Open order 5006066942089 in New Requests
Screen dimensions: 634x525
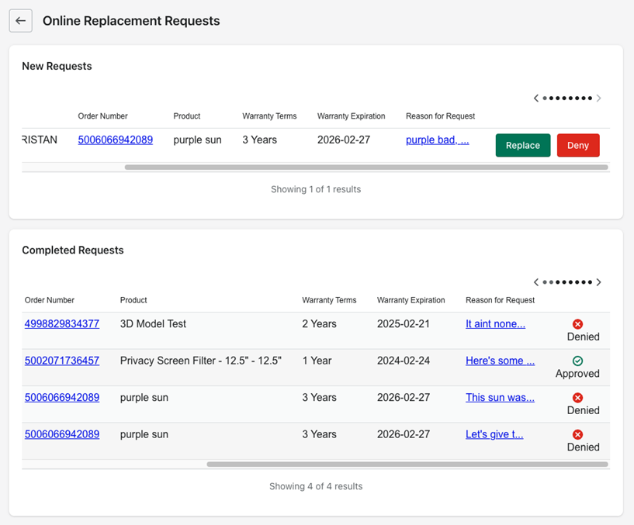[x=115, y=140]
